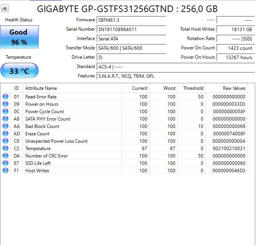Click the status icon for SSD Life Left

pos(5,163)
